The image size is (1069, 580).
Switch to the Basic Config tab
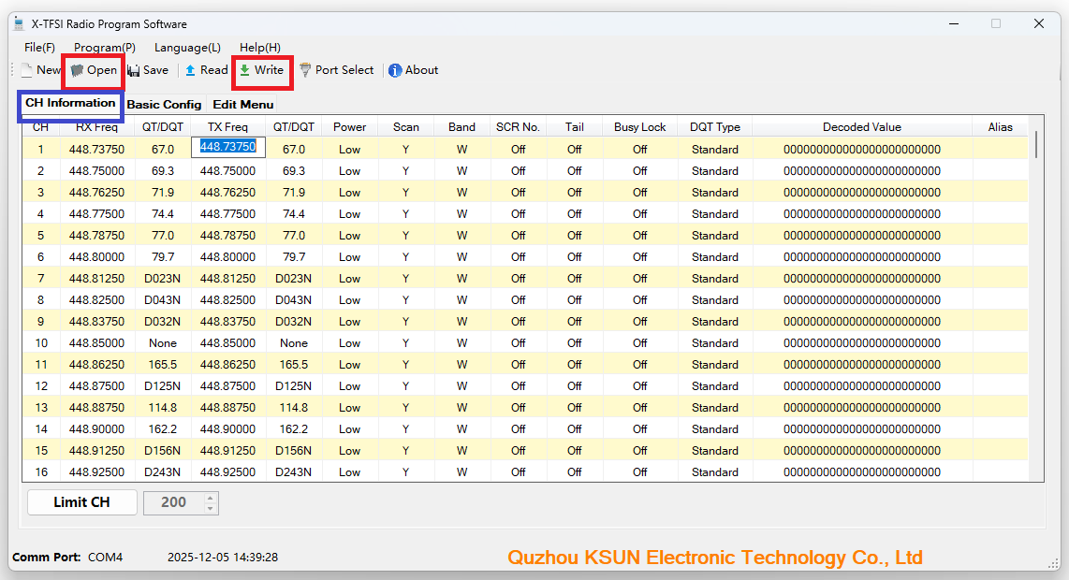coord(165,104)
